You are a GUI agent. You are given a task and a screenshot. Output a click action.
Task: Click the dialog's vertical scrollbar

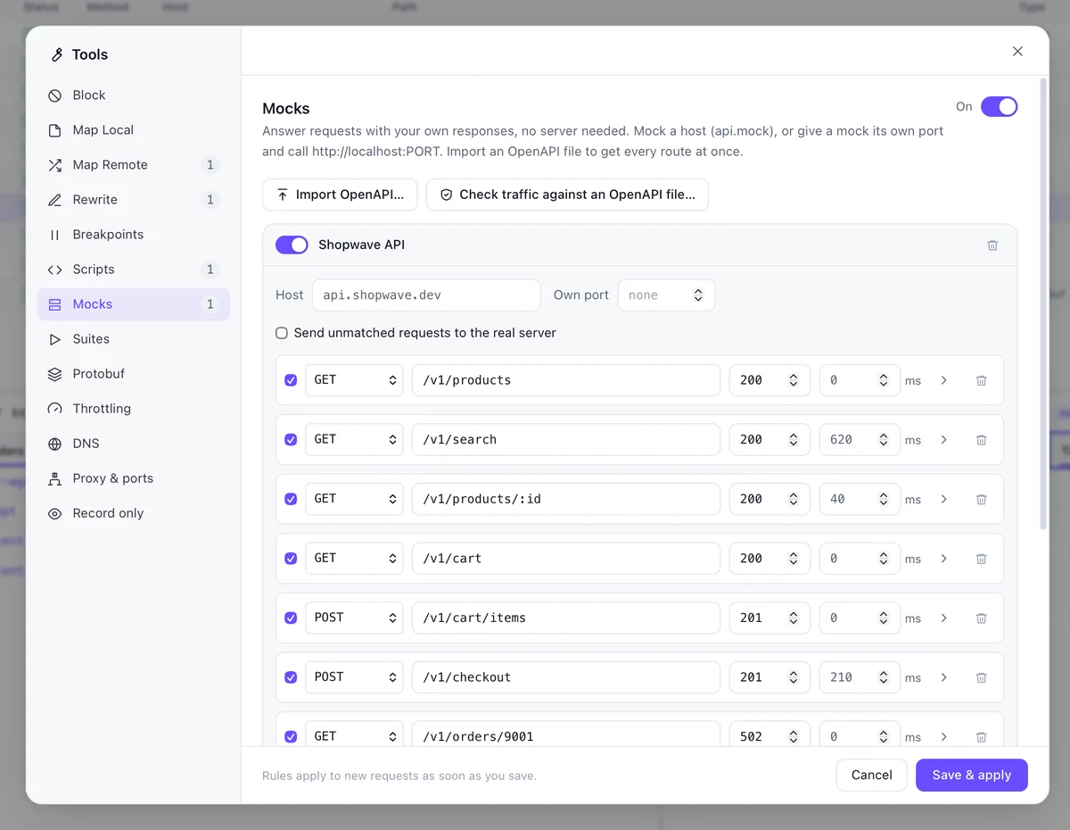(x=1043, y=304)
